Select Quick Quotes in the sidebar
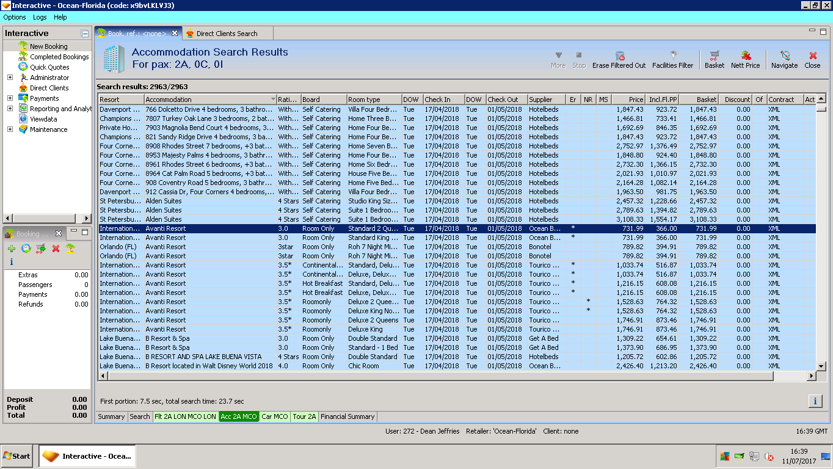The image size is (833, 469). (x=49, y=67)
